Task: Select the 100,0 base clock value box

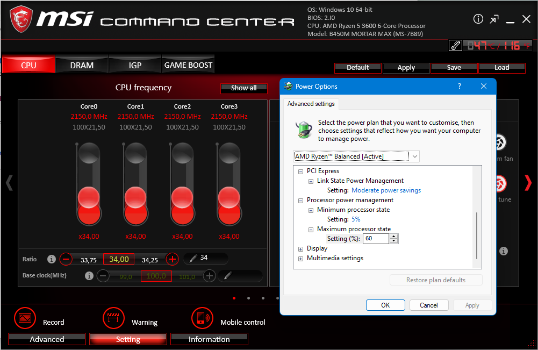Action: pos(156,276)
